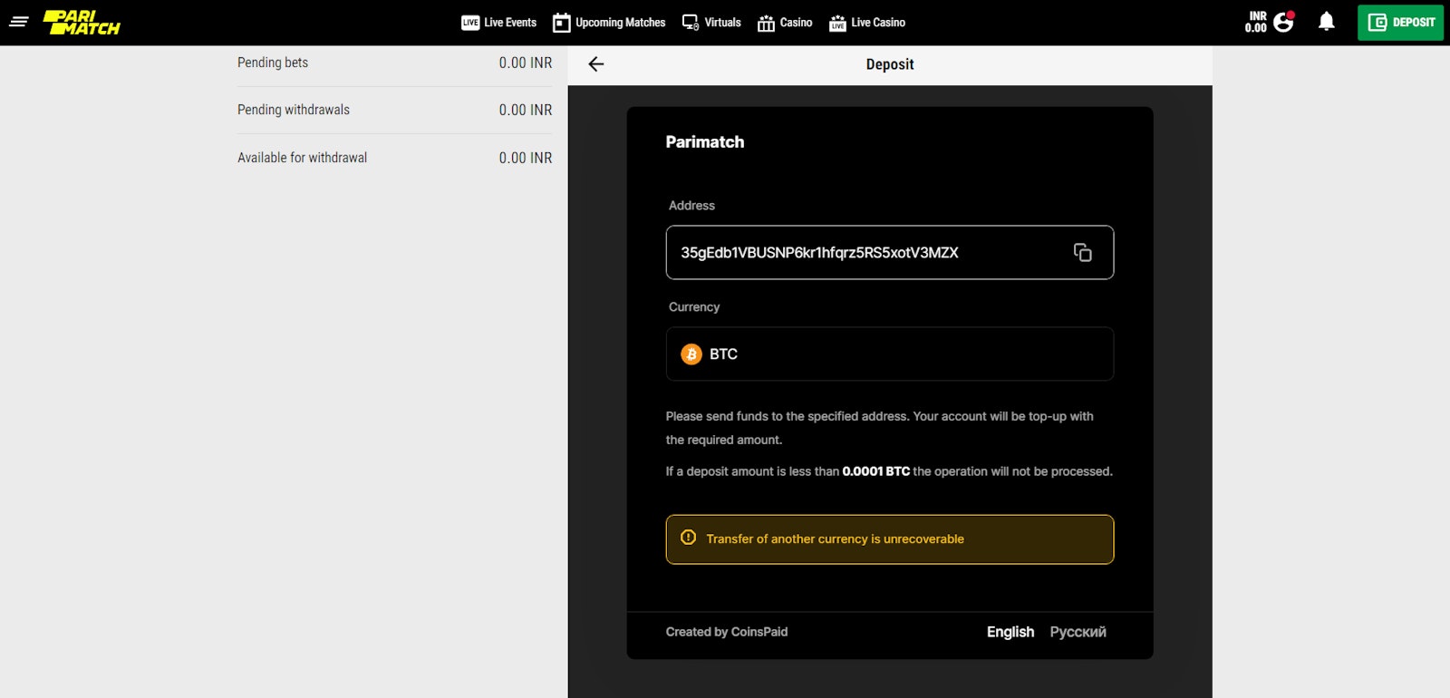
Task: Copy the BTC deposit address
Action: 1082,252
